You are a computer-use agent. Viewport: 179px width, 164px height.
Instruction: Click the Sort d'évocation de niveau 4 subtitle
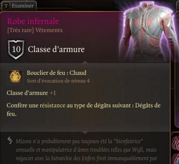pyautogui.click(x=58, y=81)
